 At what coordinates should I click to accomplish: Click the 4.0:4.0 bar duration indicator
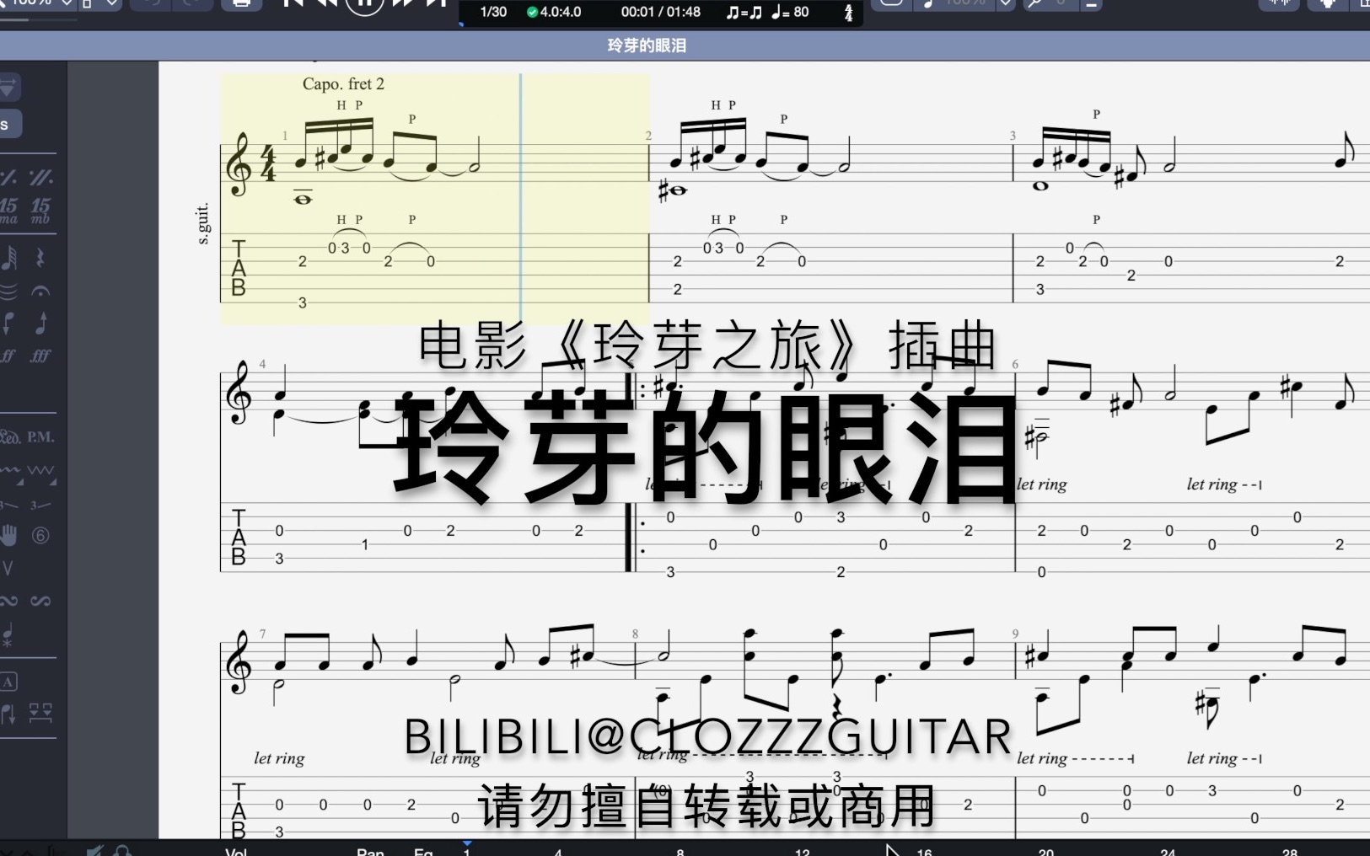click(x=554, y=12)
